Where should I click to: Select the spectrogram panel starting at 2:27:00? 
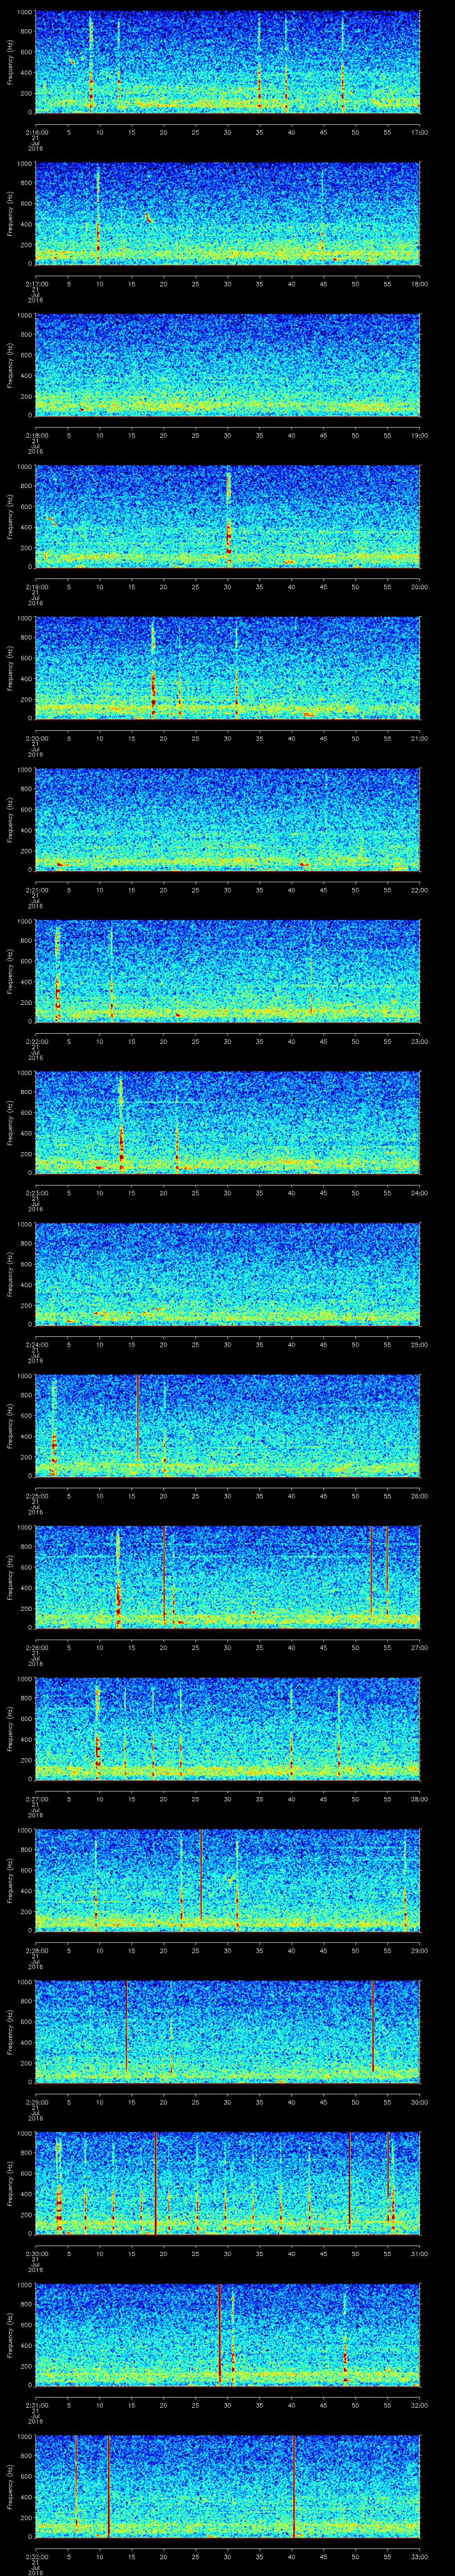pyautogui.click(x=228, y=1728)
